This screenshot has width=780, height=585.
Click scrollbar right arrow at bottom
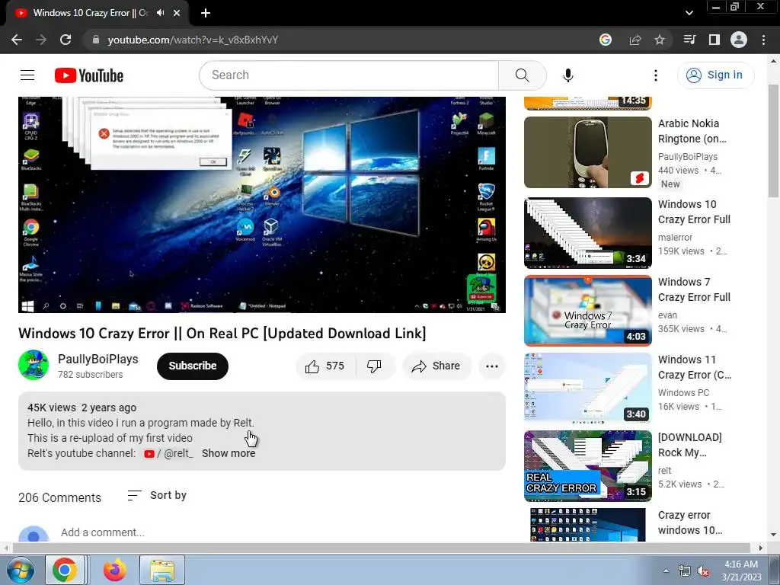(x=761, y=548)
